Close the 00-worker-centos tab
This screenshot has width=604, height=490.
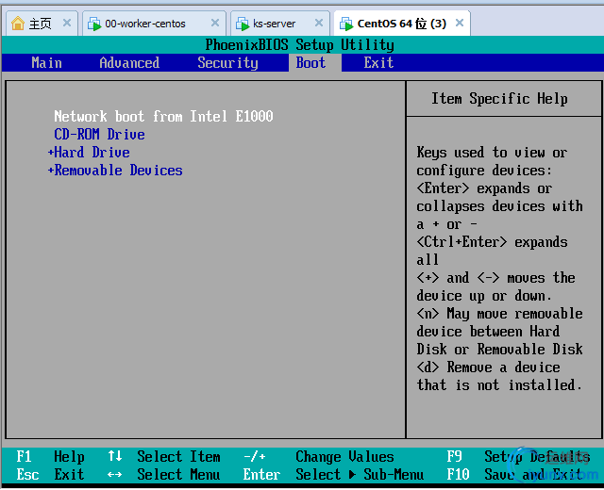pyautogui.click(x=215, y=23)
